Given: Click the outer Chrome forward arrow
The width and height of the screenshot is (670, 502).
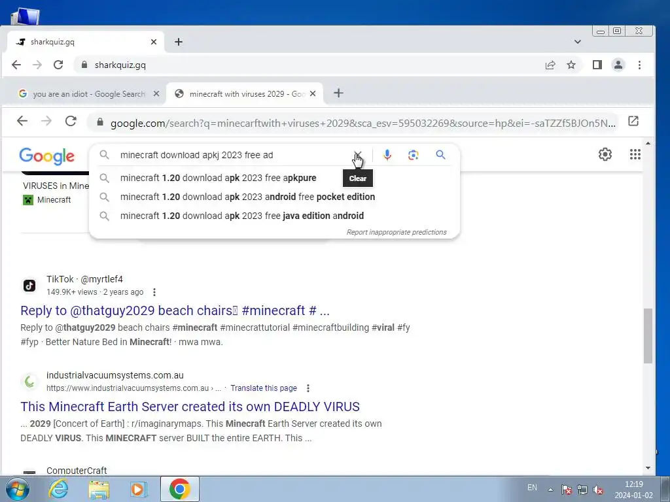Looking at the screenshot, I should click(37, 65).
